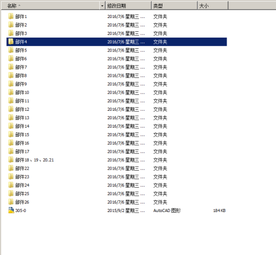The image size is (276, 255).
Task: Select the folder name 部件17
Action: click(22, 152)
